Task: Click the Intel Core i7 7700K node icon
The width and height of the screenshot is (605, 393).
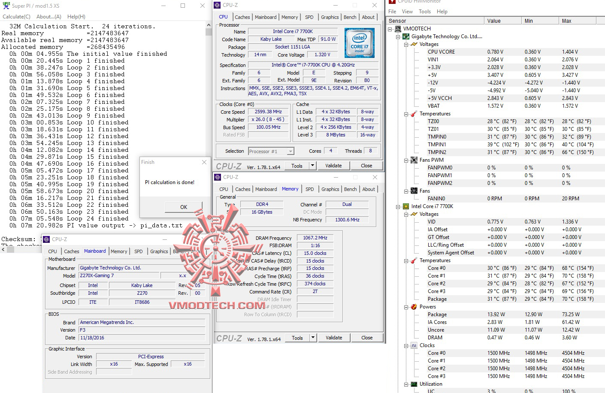Action: point(406,206)
